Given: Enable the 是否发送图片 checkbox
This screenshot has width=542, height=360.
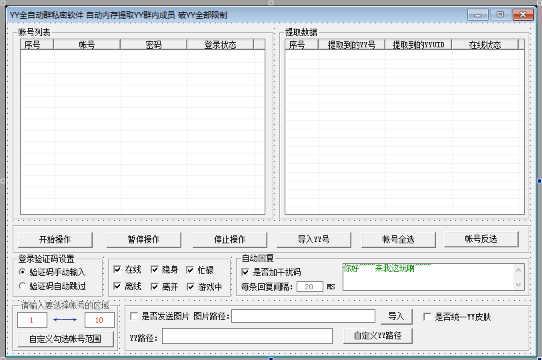Looking at the screenshot, I should [x=134, y=316].
